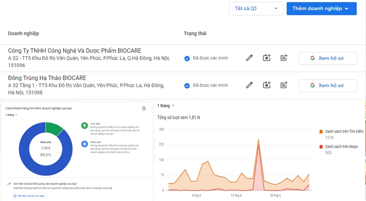Screen dimensions: 366x201
Task: Click the blue Khám phá compass icon
Action: [84, 144]
